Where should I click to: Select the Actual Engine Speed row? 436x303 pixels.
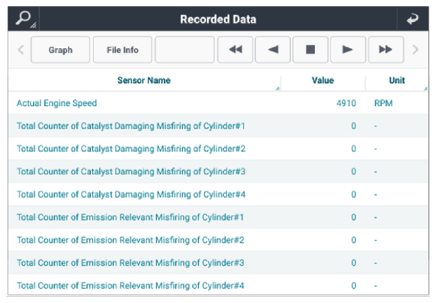[x=218, y=103]
